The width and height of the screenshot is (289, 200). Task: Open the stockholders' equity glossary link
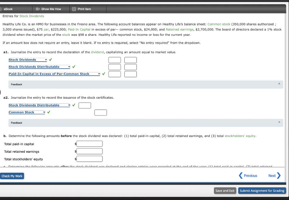(240, 136)
